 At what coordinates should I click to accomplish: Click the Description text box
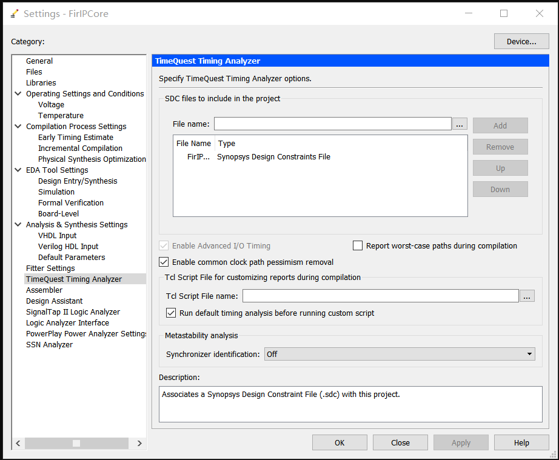coord(350,404)
